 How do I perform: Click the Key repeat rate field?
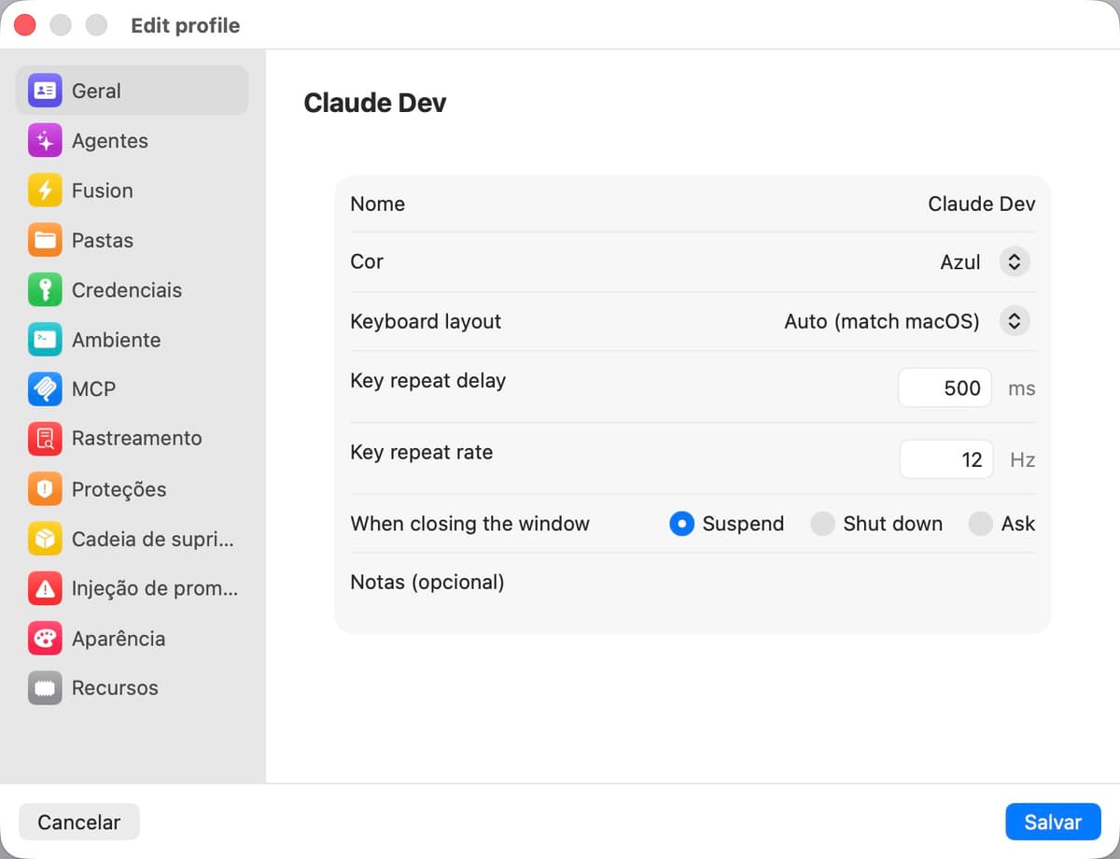coord(946,459)
